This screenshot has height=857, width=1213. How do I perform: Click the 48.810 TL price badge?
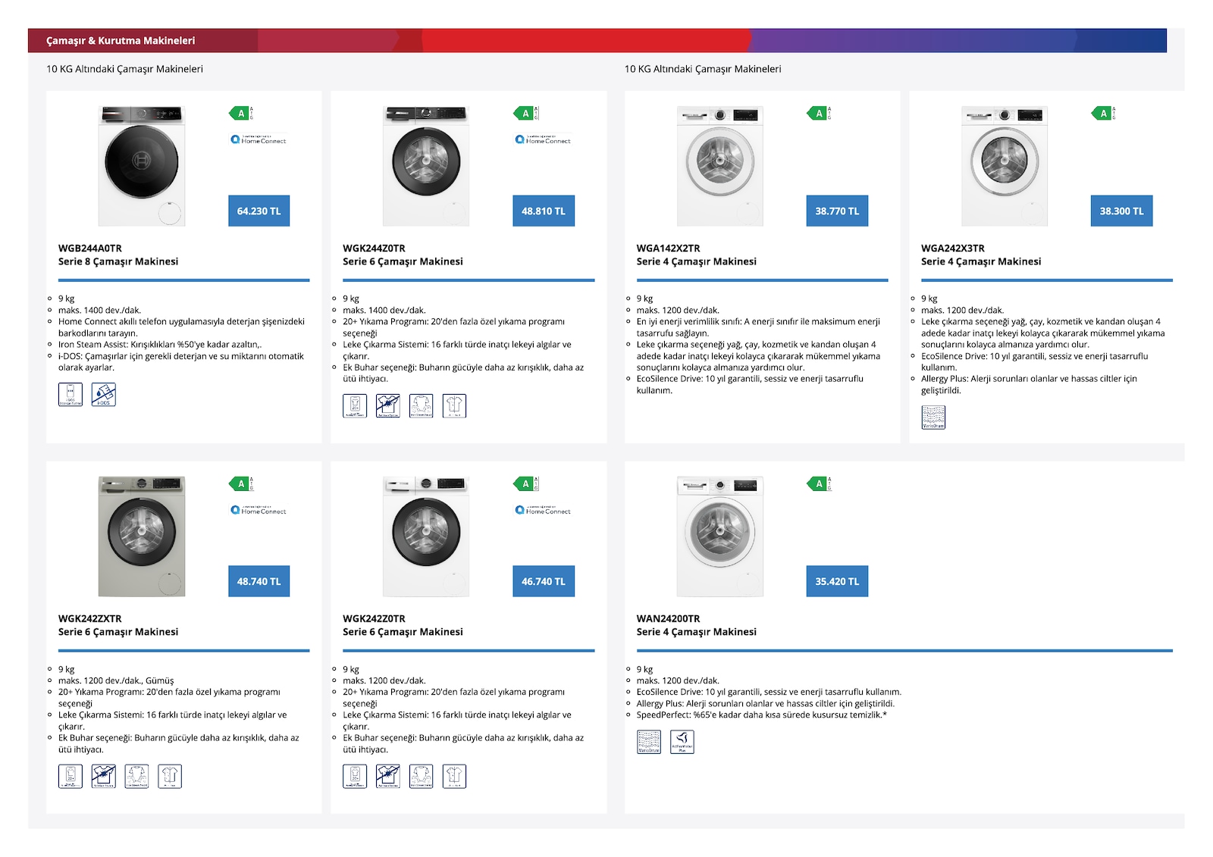click(544, 211)
